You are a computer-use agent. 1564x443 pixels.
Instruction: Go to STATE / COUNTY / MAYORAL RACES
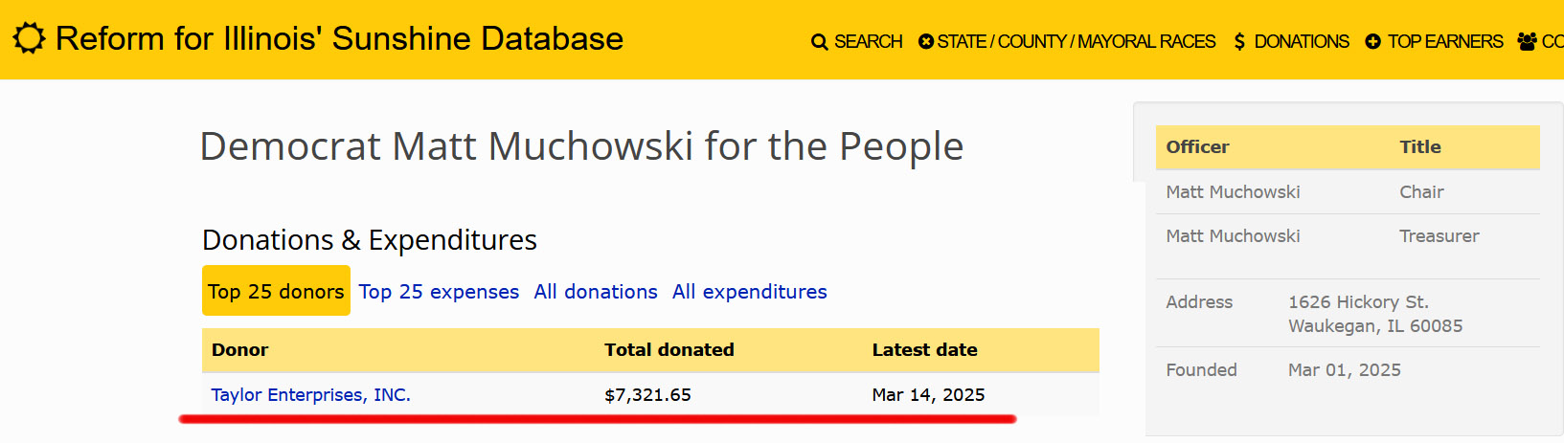coord(1077,41)
